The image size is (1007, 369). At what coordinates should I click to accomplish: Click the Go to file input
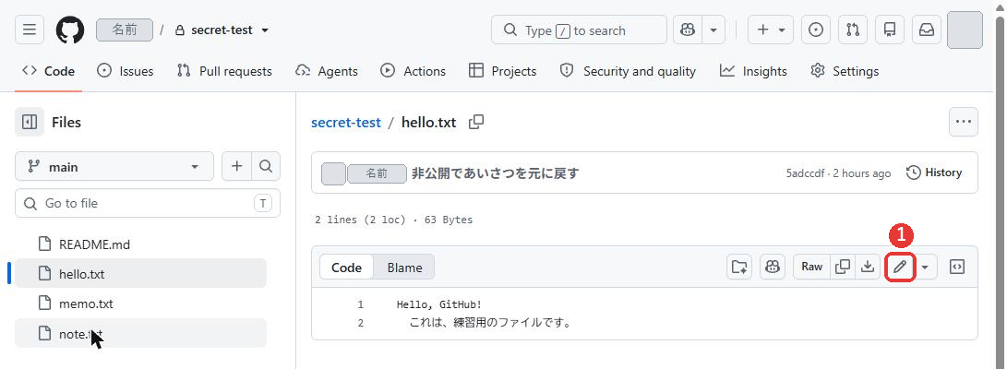(148, 204)
